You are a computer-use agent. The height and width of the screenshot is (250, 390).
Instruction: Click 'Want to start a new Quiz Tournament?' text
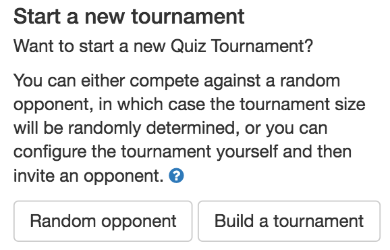pyautogui.click(x=163, y=46)
